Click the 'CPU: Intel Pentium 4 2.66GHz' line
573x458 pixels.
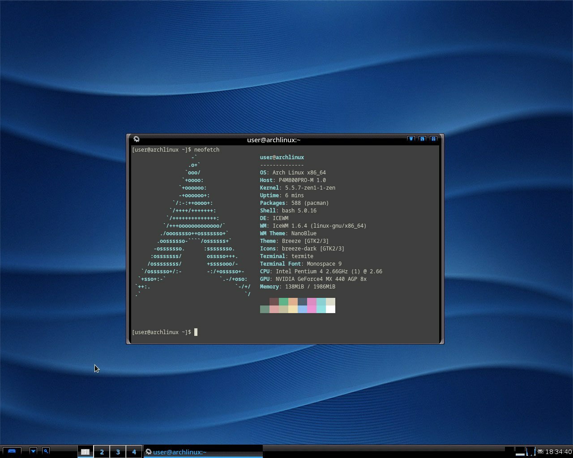coord(321,271)
